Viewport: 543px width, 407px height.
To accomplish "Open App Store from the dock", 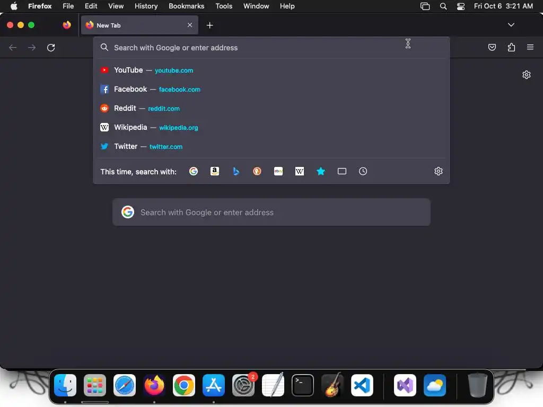I will click(214, 385).
